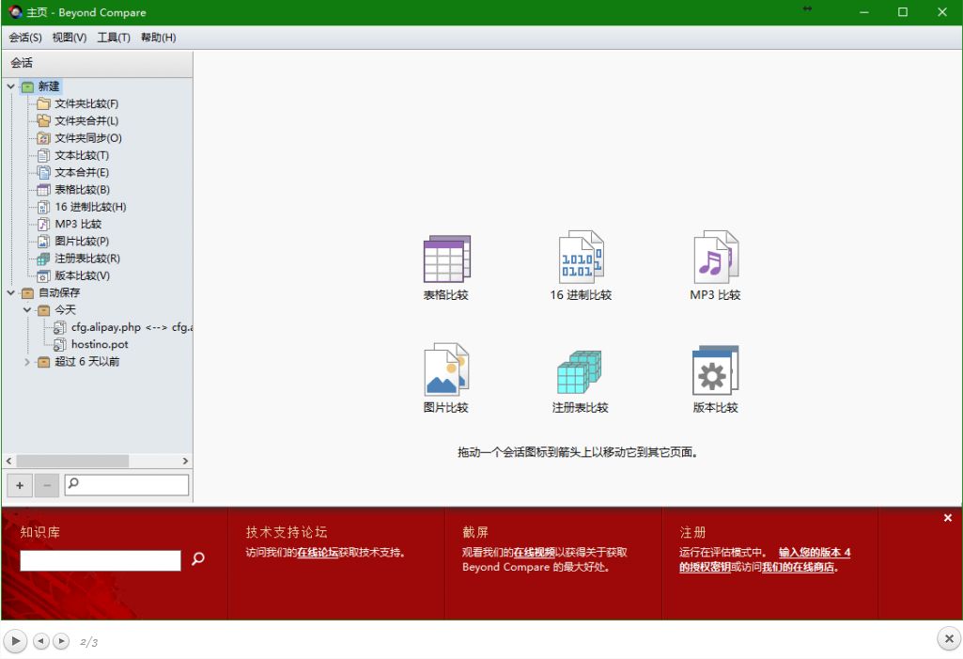
Task: Click the minus button to remove session
Action: 47,486
